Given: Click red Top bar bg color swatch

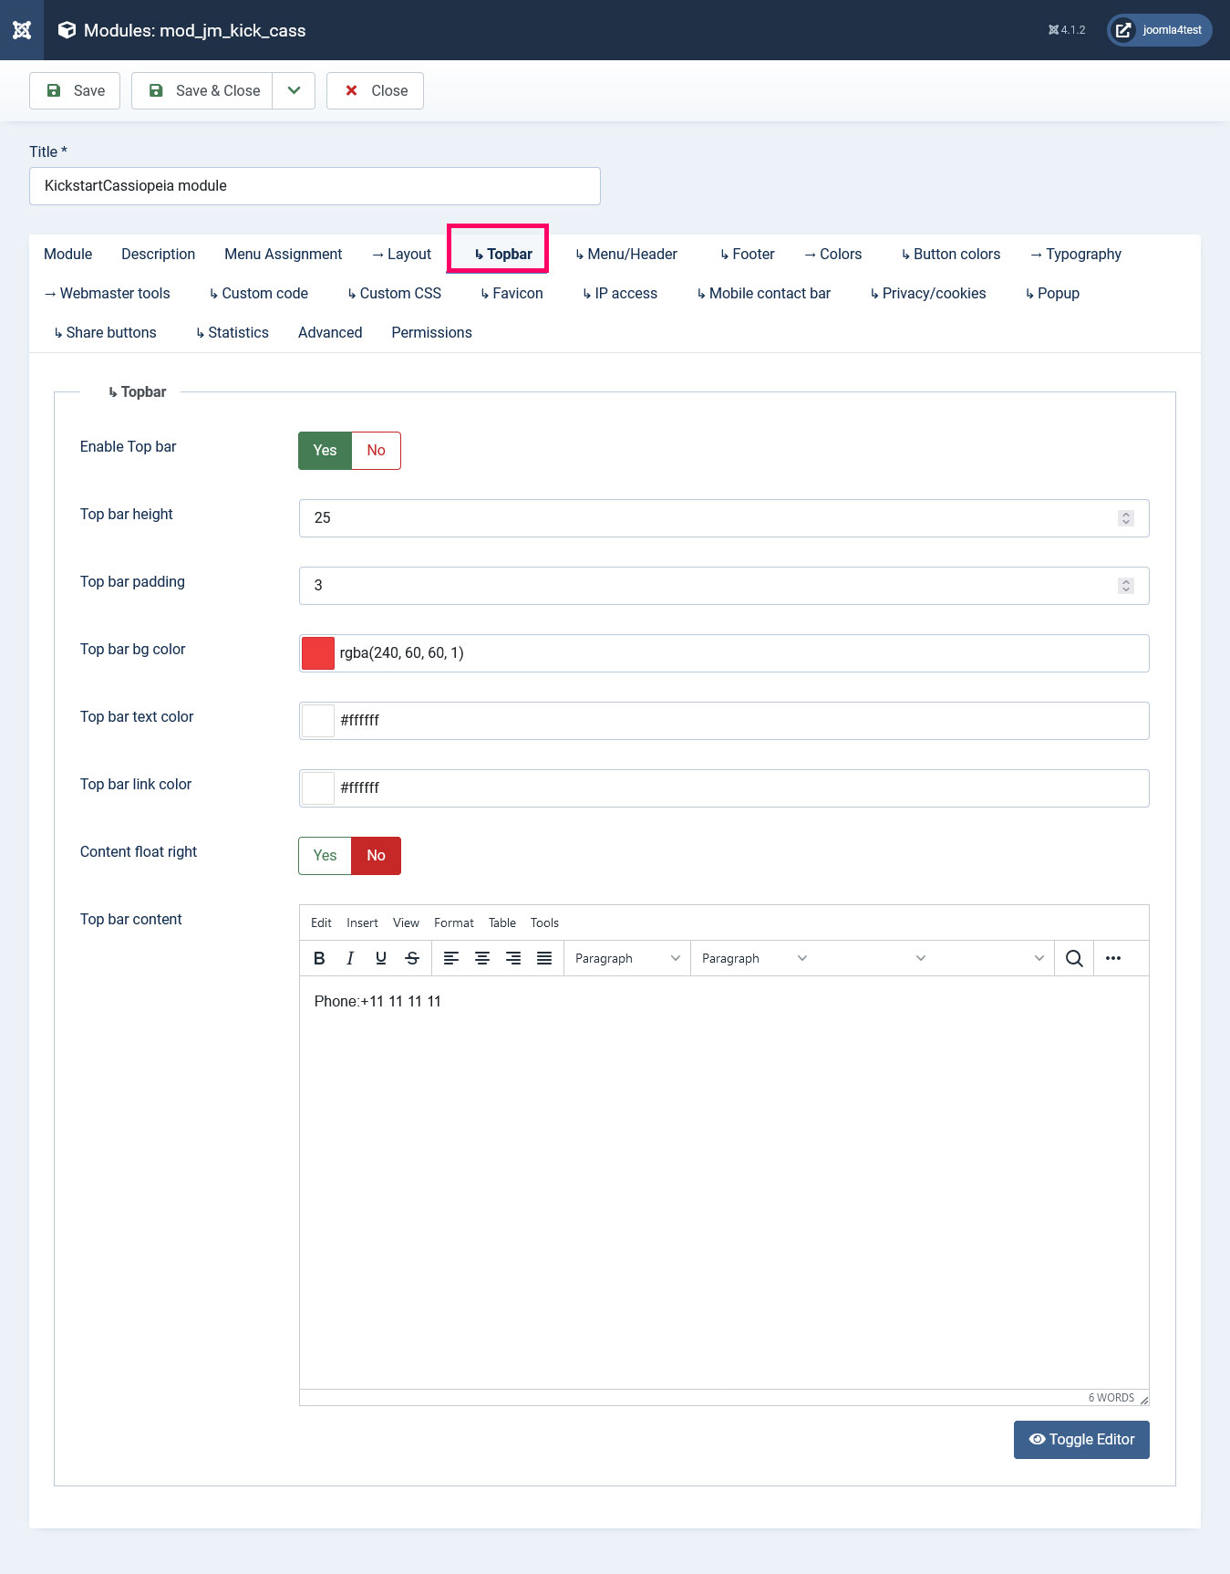Looking at the screenshot, I should 318,653.
